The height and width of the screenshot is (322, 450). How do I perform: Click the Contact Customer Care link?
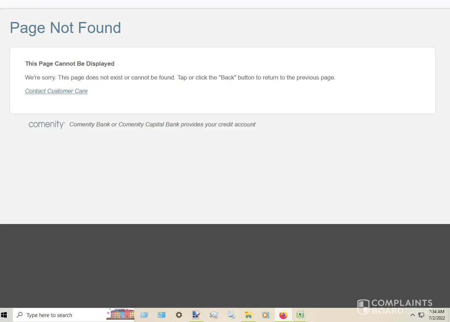(x=56, y=91)
